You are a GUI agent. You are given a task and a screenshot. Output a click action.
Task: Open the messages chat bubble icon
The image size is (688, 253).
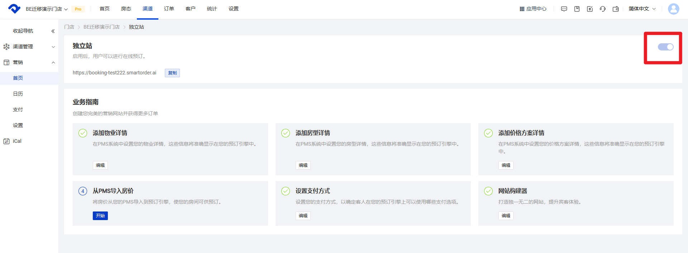click(x=564, y=9)
